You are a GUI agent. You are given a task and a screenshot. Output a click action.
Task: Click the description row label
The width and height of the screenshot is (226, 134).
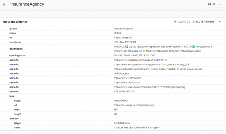coord(16,49)
